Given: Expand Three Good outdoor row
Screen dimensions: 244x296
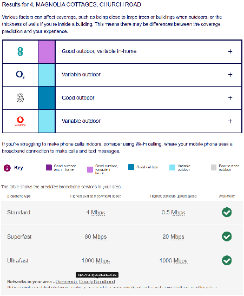Looking at the screenshot, I should 230,98.
